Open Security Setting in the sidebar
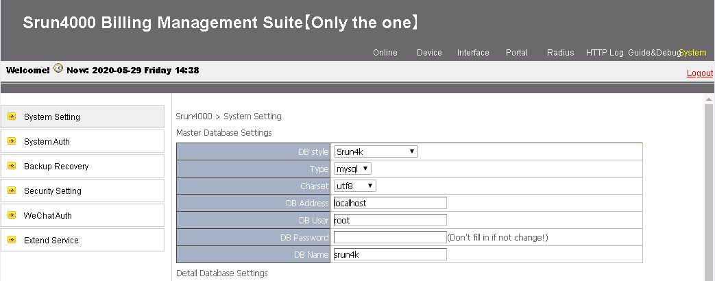Viewport: 715px width, 281px height. pos(82,191)
